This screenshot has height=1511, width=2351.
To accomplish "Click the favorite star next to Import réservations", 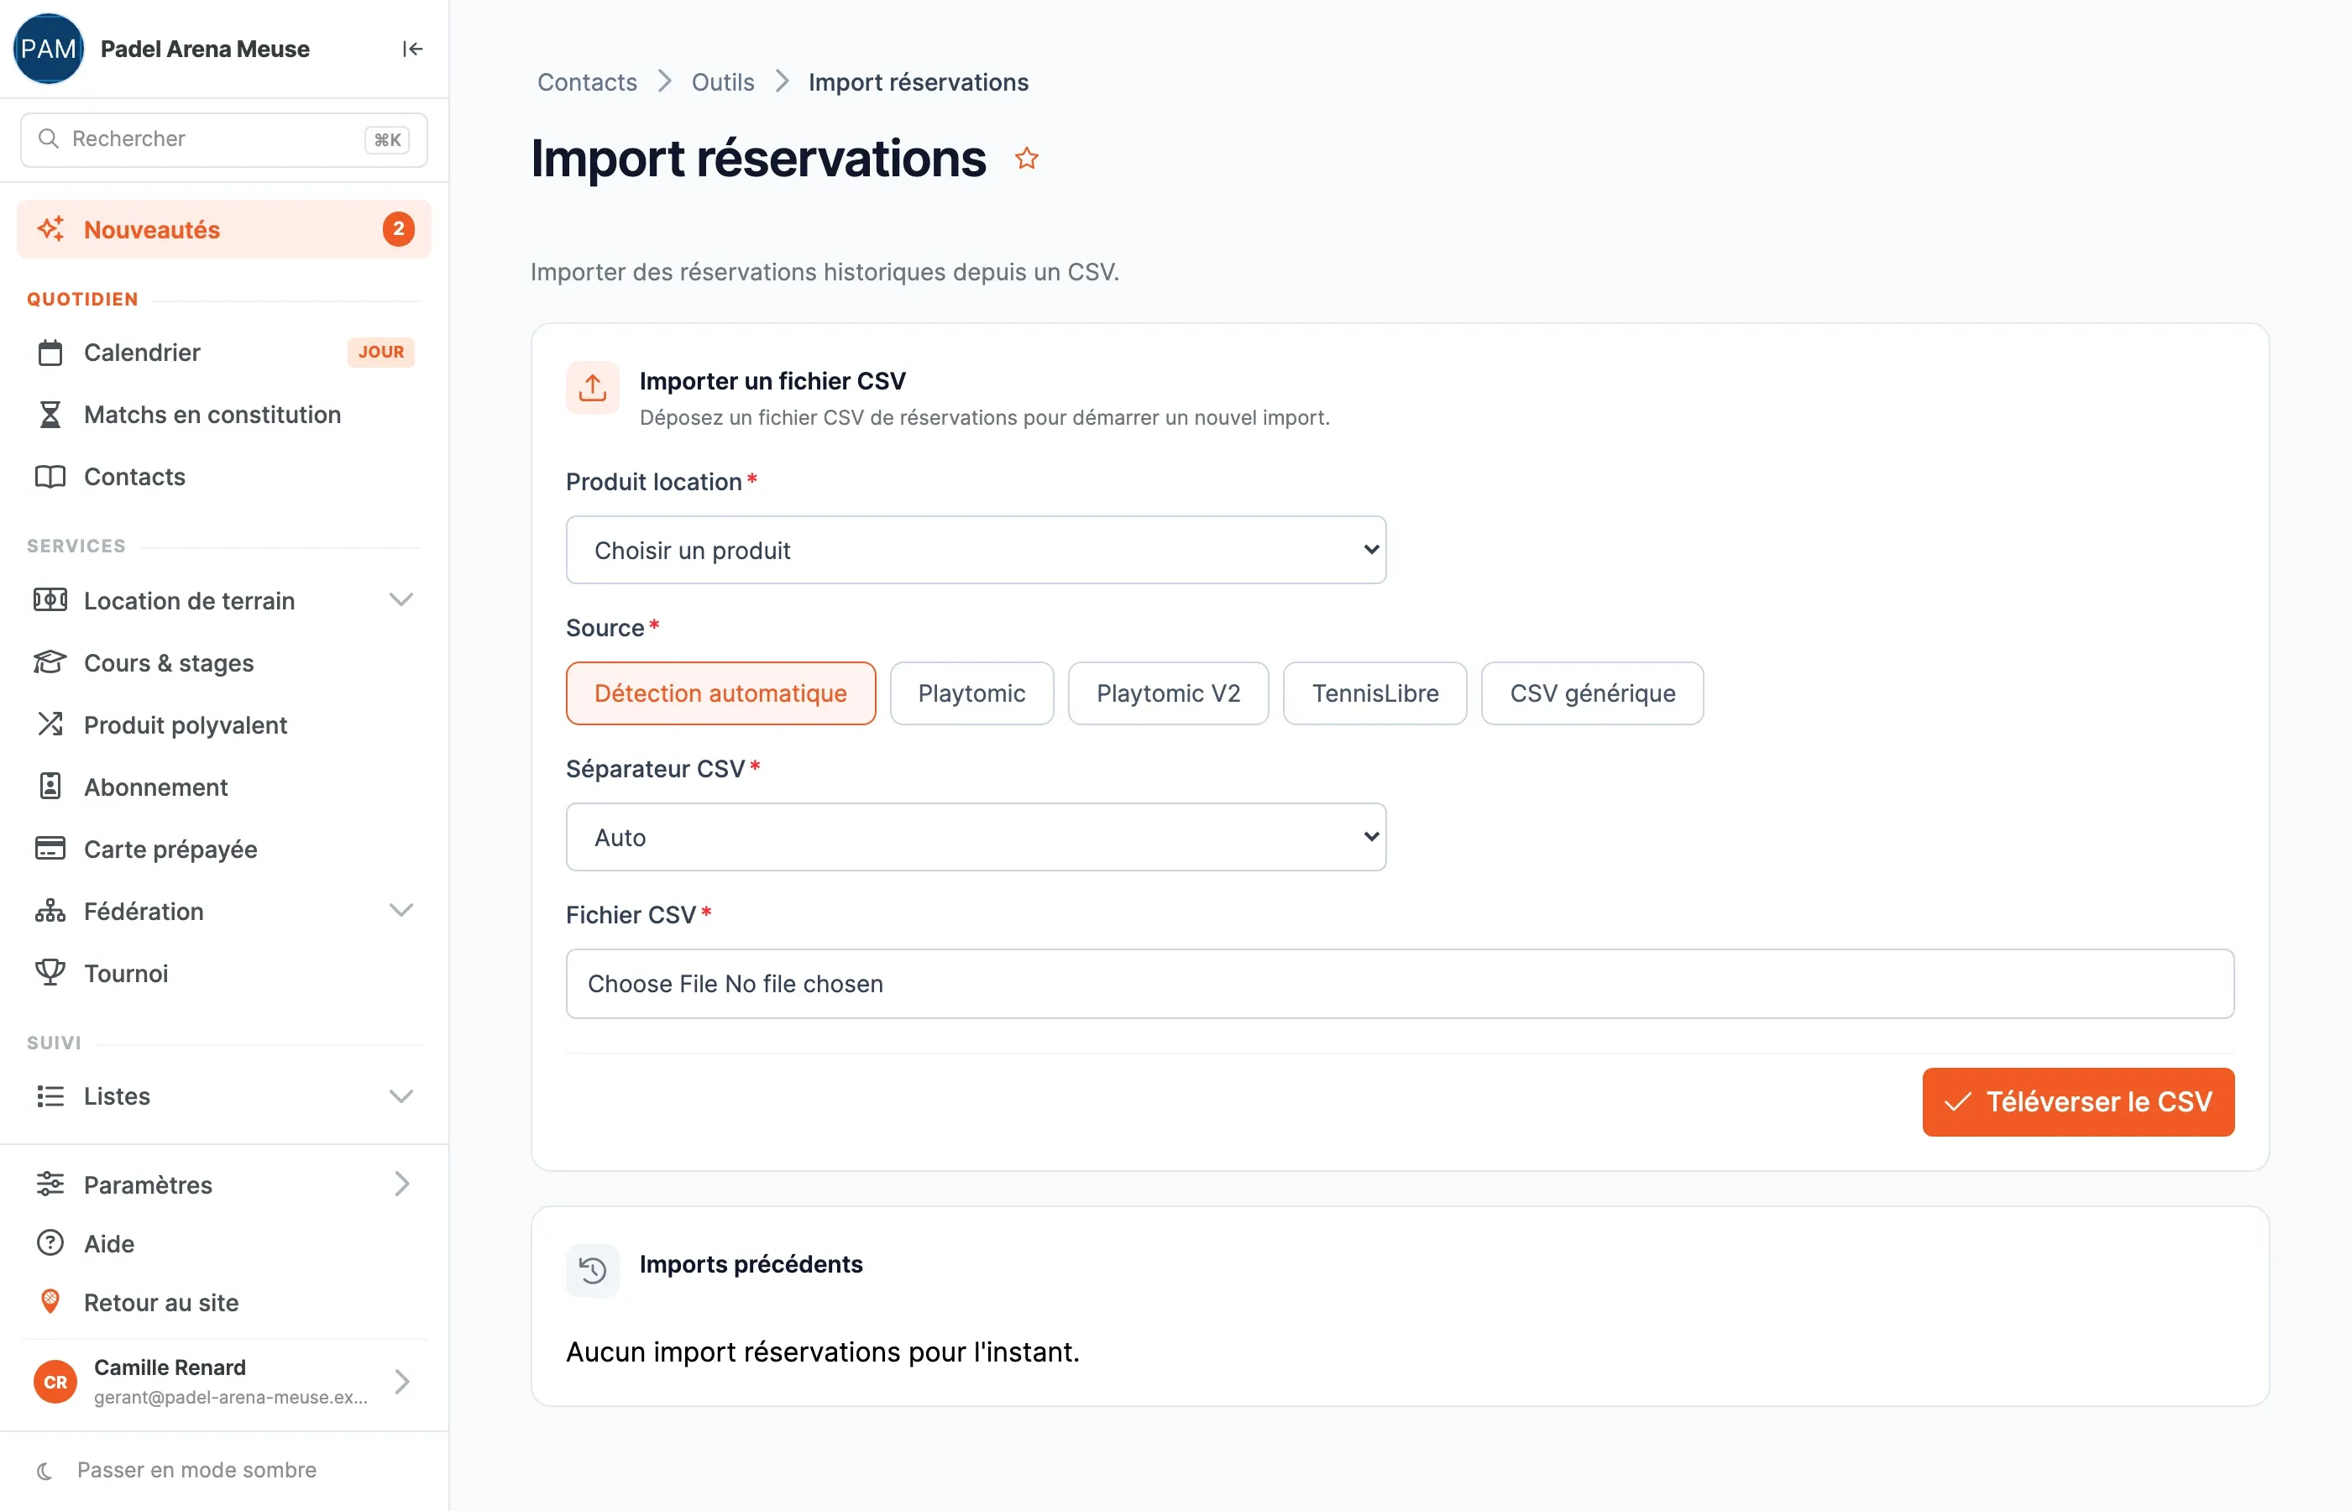I will (x=1026, y=158).
